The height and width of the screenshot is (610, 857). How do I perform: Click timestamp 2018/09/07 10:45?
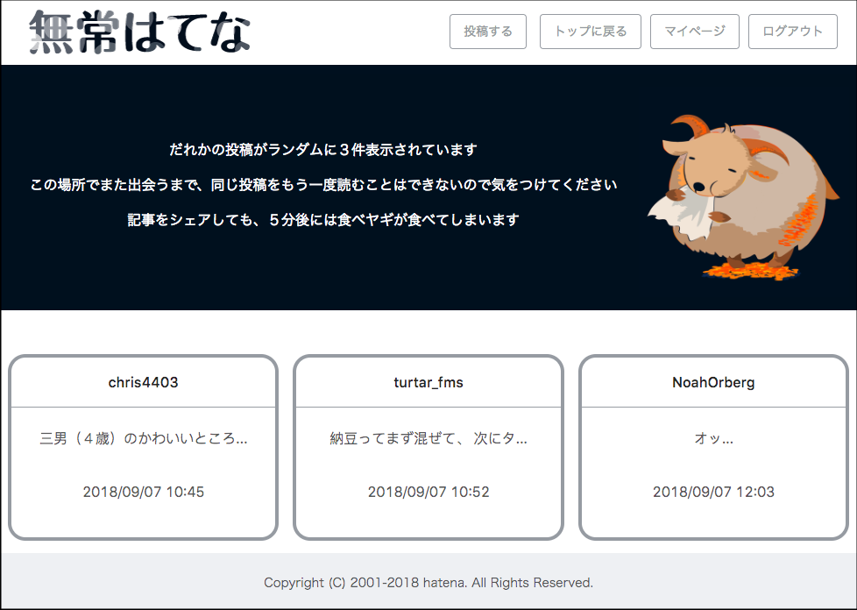143,492
